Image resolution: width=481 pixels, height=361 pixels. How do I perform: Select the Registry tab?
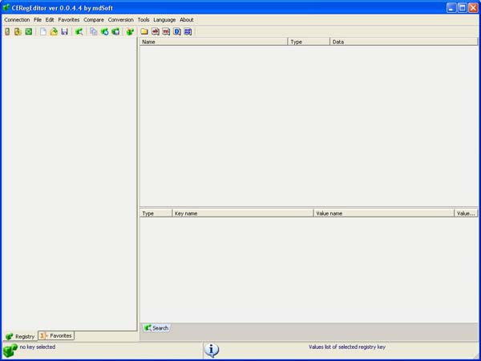point(20,336)
